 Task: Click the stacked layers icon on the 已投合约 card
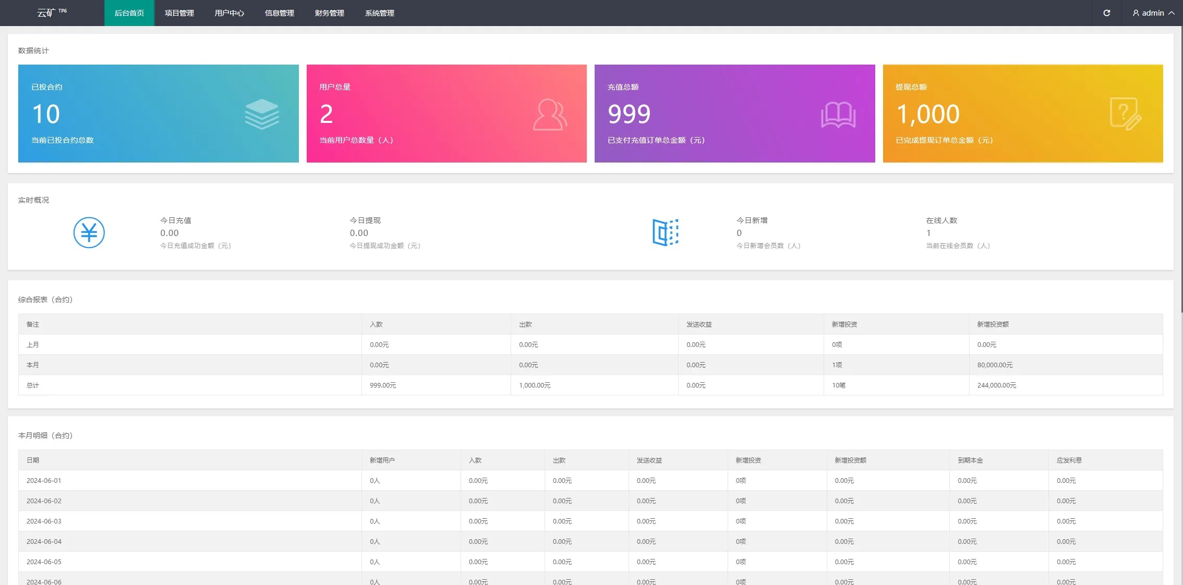coord(262,114)
